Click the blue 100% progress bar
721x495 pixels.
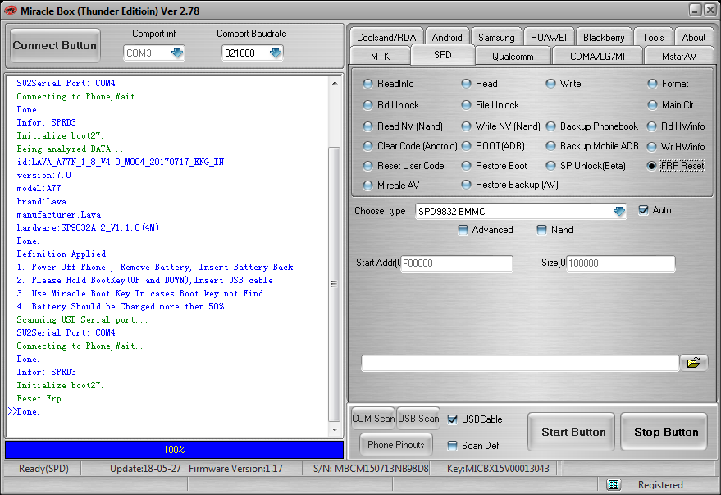(x=174, y=450)
